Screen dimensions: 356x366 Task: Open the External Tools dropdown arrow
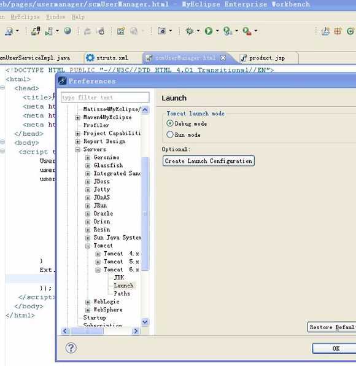[x=256, y=31]
